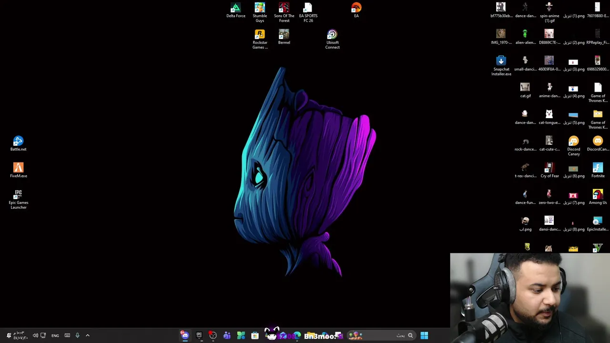This screenshot has width=610, height=343.
Task: Click the EA app desktop icon
Action: 356,10
